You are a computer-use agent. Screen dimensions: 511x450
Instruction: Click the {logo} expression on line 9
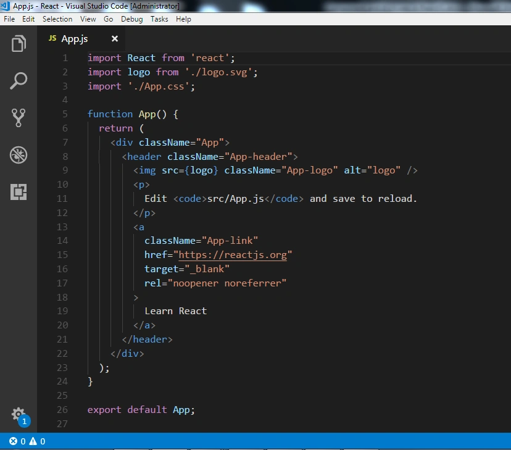click(x=201, y=170)
